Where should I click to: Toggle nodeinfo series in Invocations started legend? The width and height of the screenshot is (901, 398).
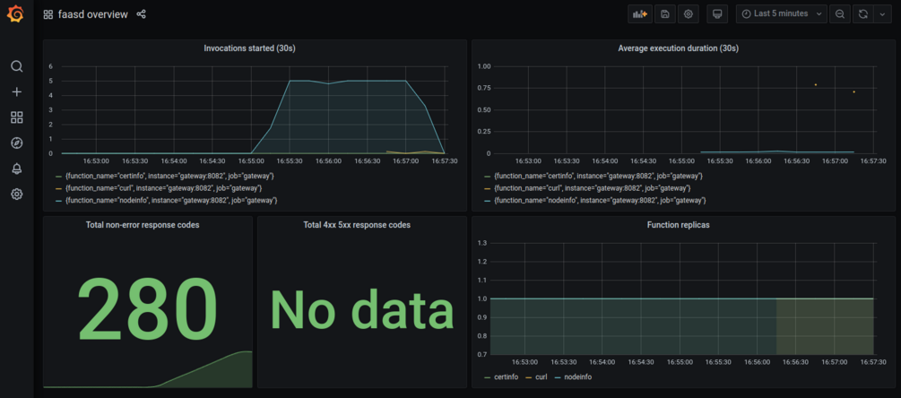[171, 201]
